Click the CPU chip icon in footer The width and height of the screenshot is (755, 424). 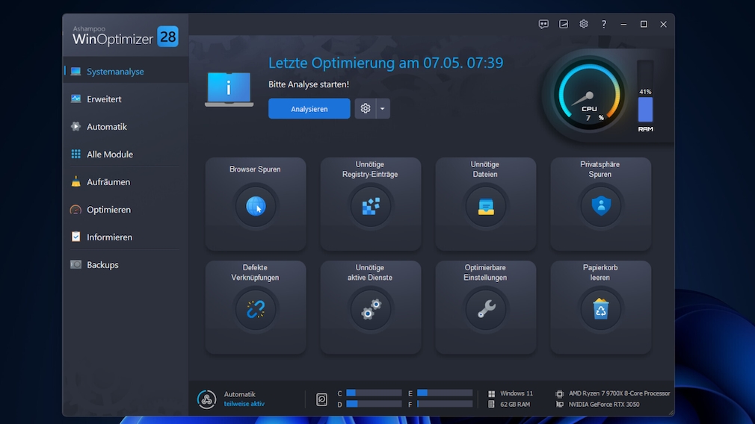tap(559, 393)
